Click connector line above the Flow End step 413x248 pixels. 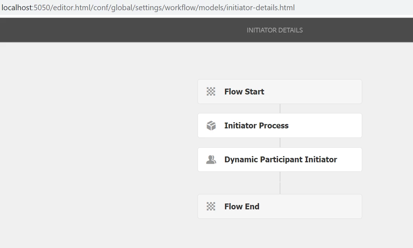tap(280, 188)
